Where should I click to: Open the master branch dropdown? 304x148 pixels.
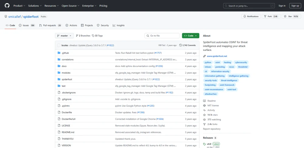pyautogui.click(x=64, y=36)
